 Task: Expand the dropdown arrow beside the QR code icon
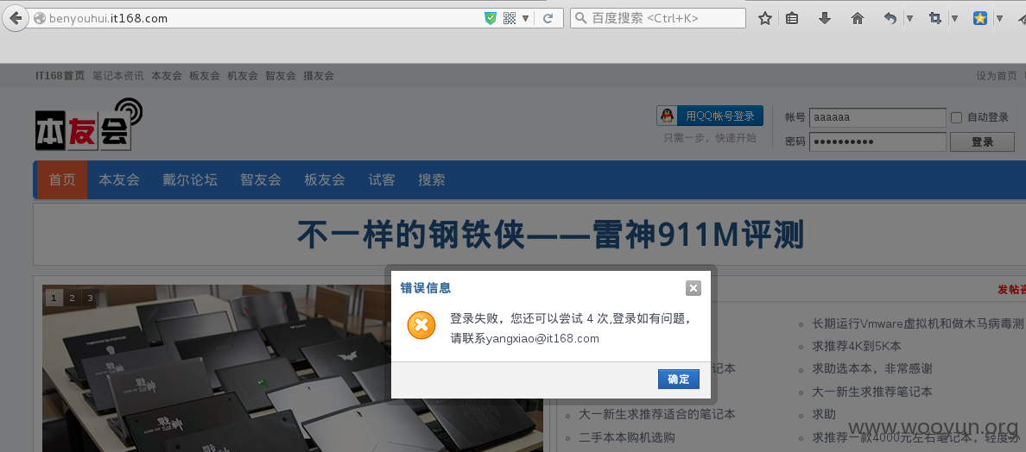tap(525, 18)
